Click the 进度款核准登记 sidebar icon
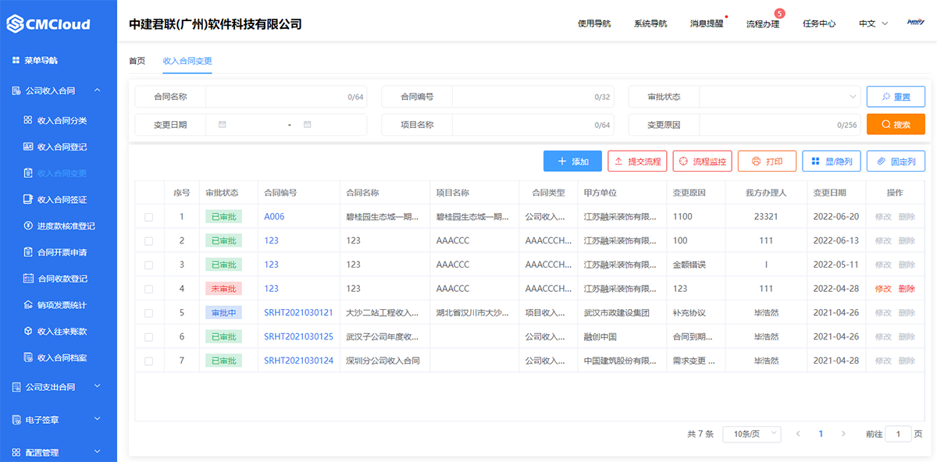 (28, 226)
